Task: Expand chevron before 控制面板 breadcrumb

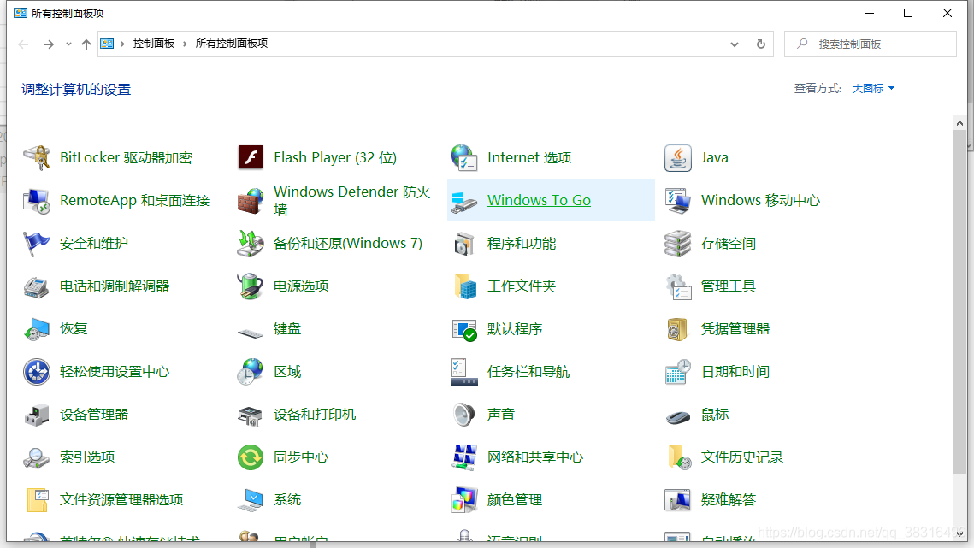Action: pyautogui.click(x=122, y=44)
